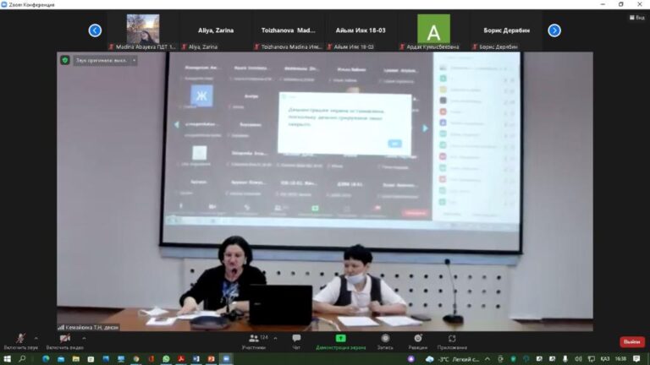This screenshot has width=650, height=365.
Task: Open the Участники participants panel
Action: tap(253, 339)
